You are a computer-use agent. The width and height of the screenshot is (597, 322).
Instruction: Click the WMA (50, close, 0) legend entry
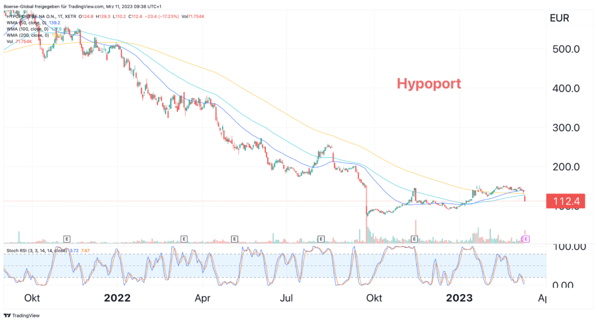26,23
